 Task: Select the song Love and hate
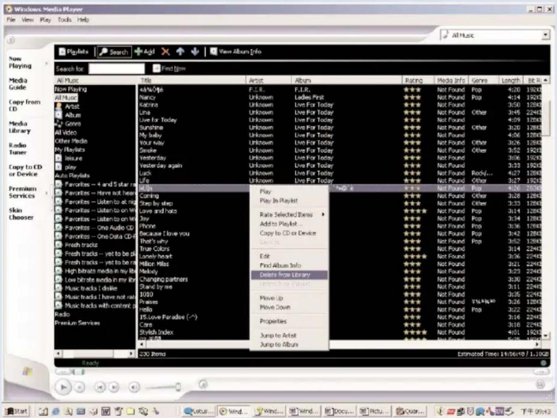tap(158, 211)
